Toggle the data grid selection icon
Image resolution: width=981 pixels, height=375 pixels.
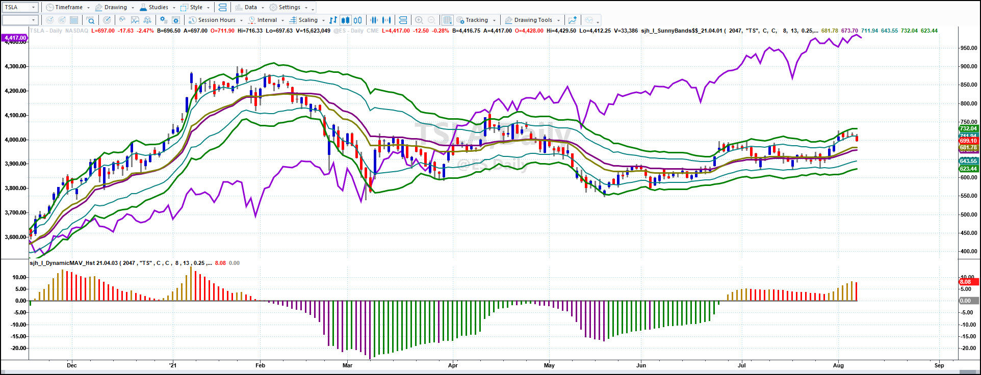447,20
